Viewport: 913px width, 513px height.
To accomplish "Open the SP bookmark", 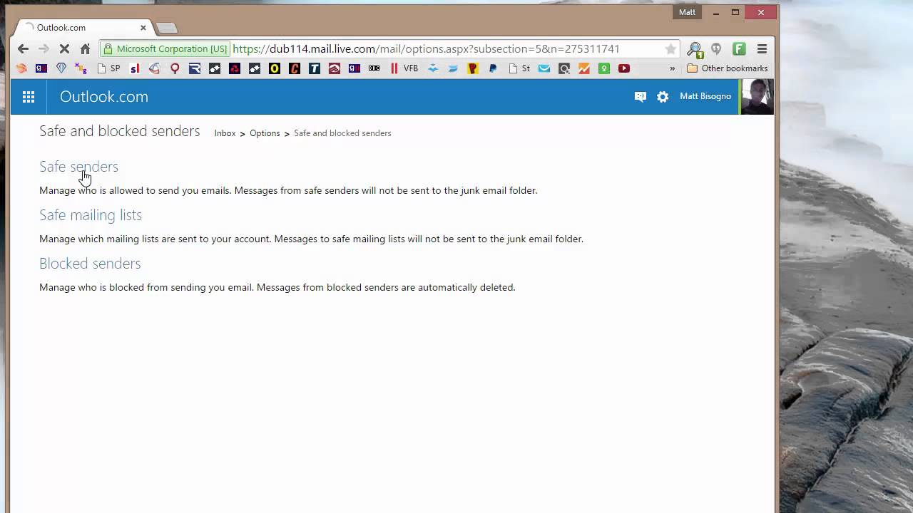I will coord(108,68).
